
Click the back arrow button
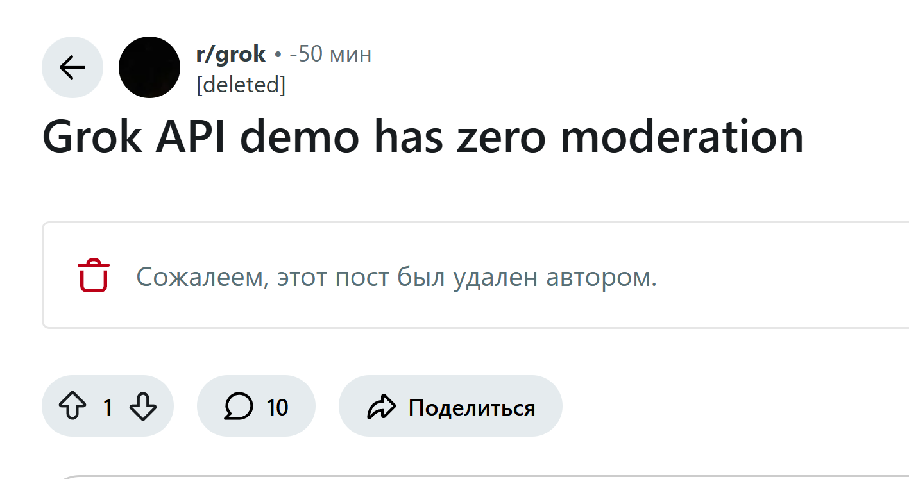click(72, 67)
